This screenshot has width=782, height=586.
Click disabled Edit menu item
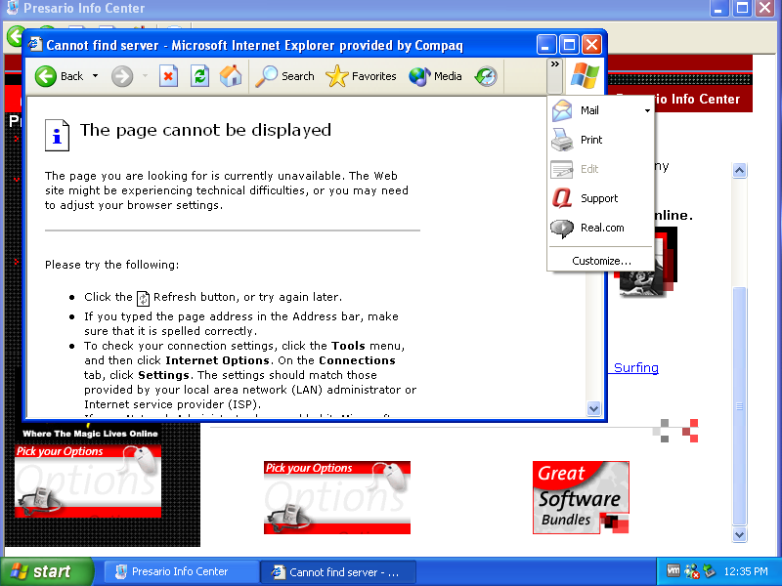click(601, 169)
